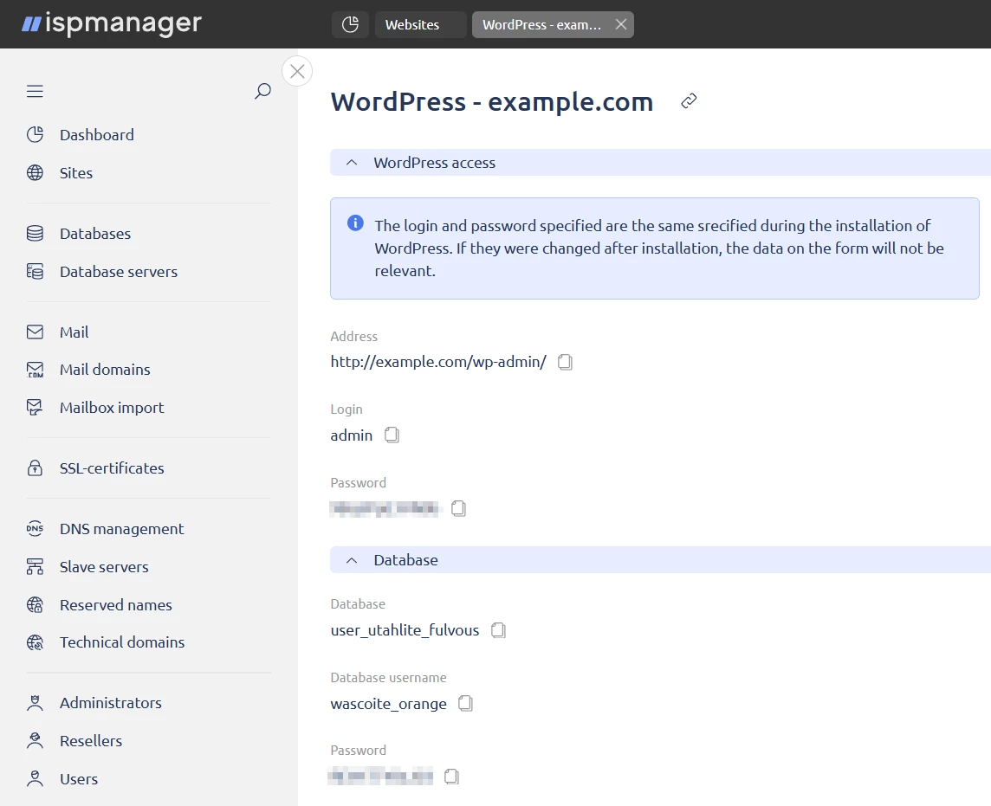This screenshot has height=806, width=991.
Task: Click the blue info icon in the notice
Action: tap(355, 223)
